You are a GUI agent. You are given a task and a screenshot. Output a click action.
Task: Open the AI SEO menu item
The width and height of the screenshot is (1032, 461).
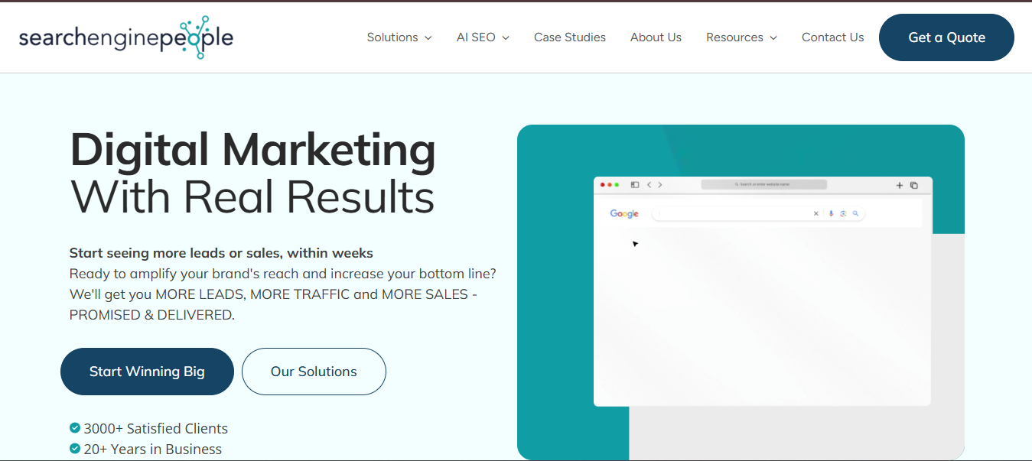coord(476,37)
